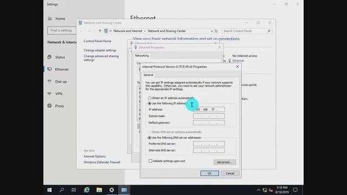Click the Alternate DNS server field
Screen dimensions: 347x195
[x=209, y=151]
